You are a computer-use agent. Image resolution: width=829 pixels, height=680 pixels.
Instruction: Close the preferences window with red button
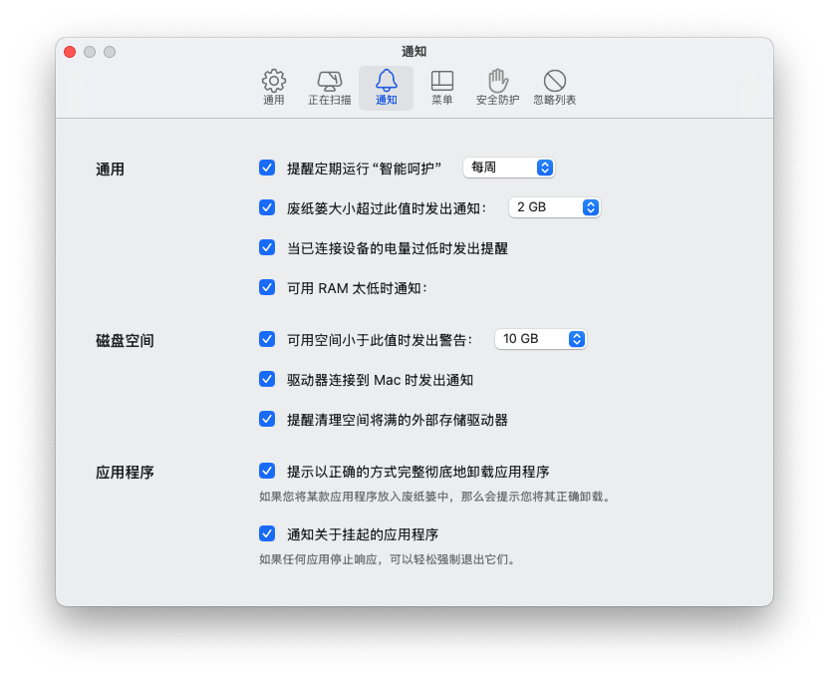(70, 52)
